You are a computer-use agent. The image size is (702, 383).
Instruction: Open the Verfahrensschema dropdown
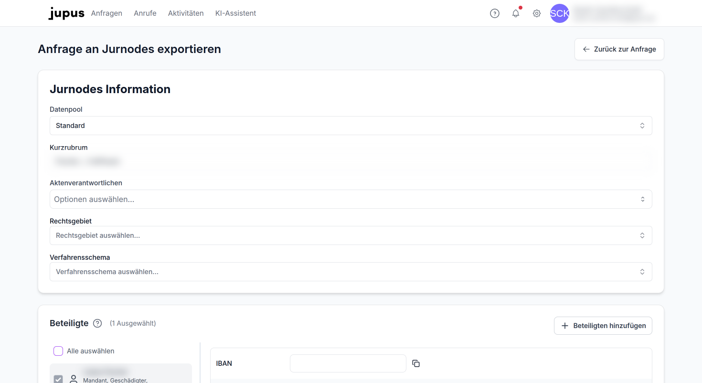coord(351,272)
